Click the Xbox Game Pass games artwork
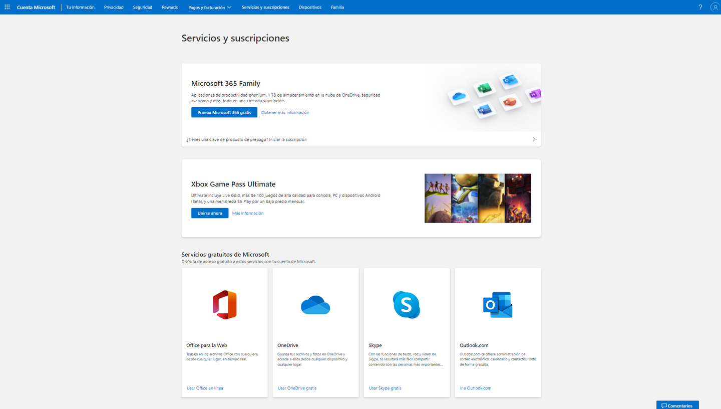 [478, 198]
